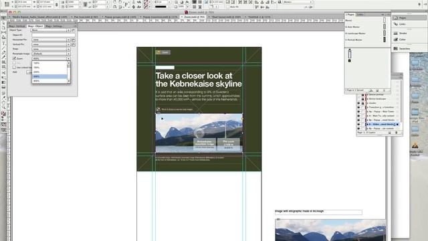
Task: Switch to the Mag+ Settings tab
Action: click(x=53, y=26)
